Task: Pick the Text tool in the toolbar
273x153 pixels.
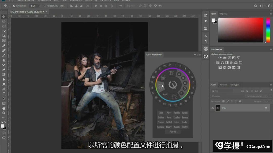Action: point(4,94)
